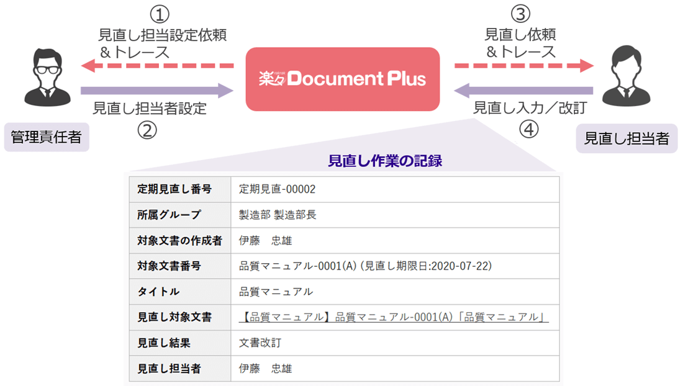Click the 見直し担当者 person icon
Screen dimensions: 683x386
[626, 76]
